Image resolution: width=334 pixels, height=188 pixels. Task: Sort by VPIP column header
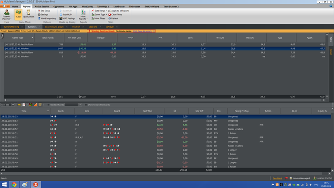coord(131,38)
